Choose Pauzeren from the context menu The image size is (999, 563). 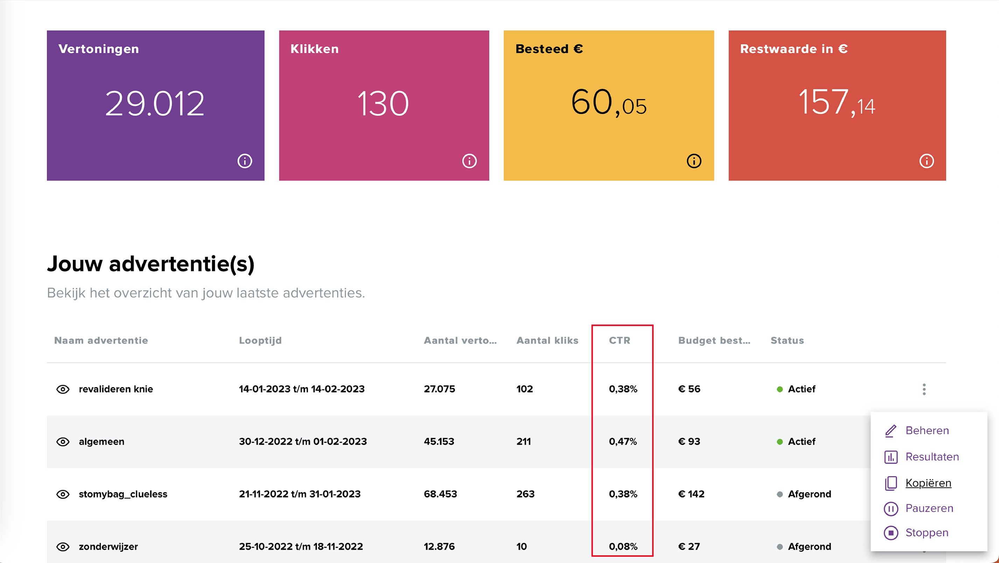pyautogui.click(x=929, y=508)
